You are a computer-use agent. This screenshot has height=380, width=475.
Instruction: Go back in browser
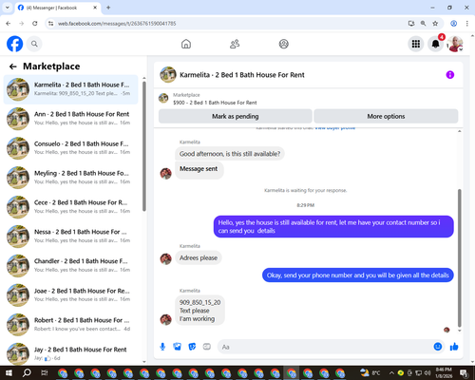(x=9, y=24)
